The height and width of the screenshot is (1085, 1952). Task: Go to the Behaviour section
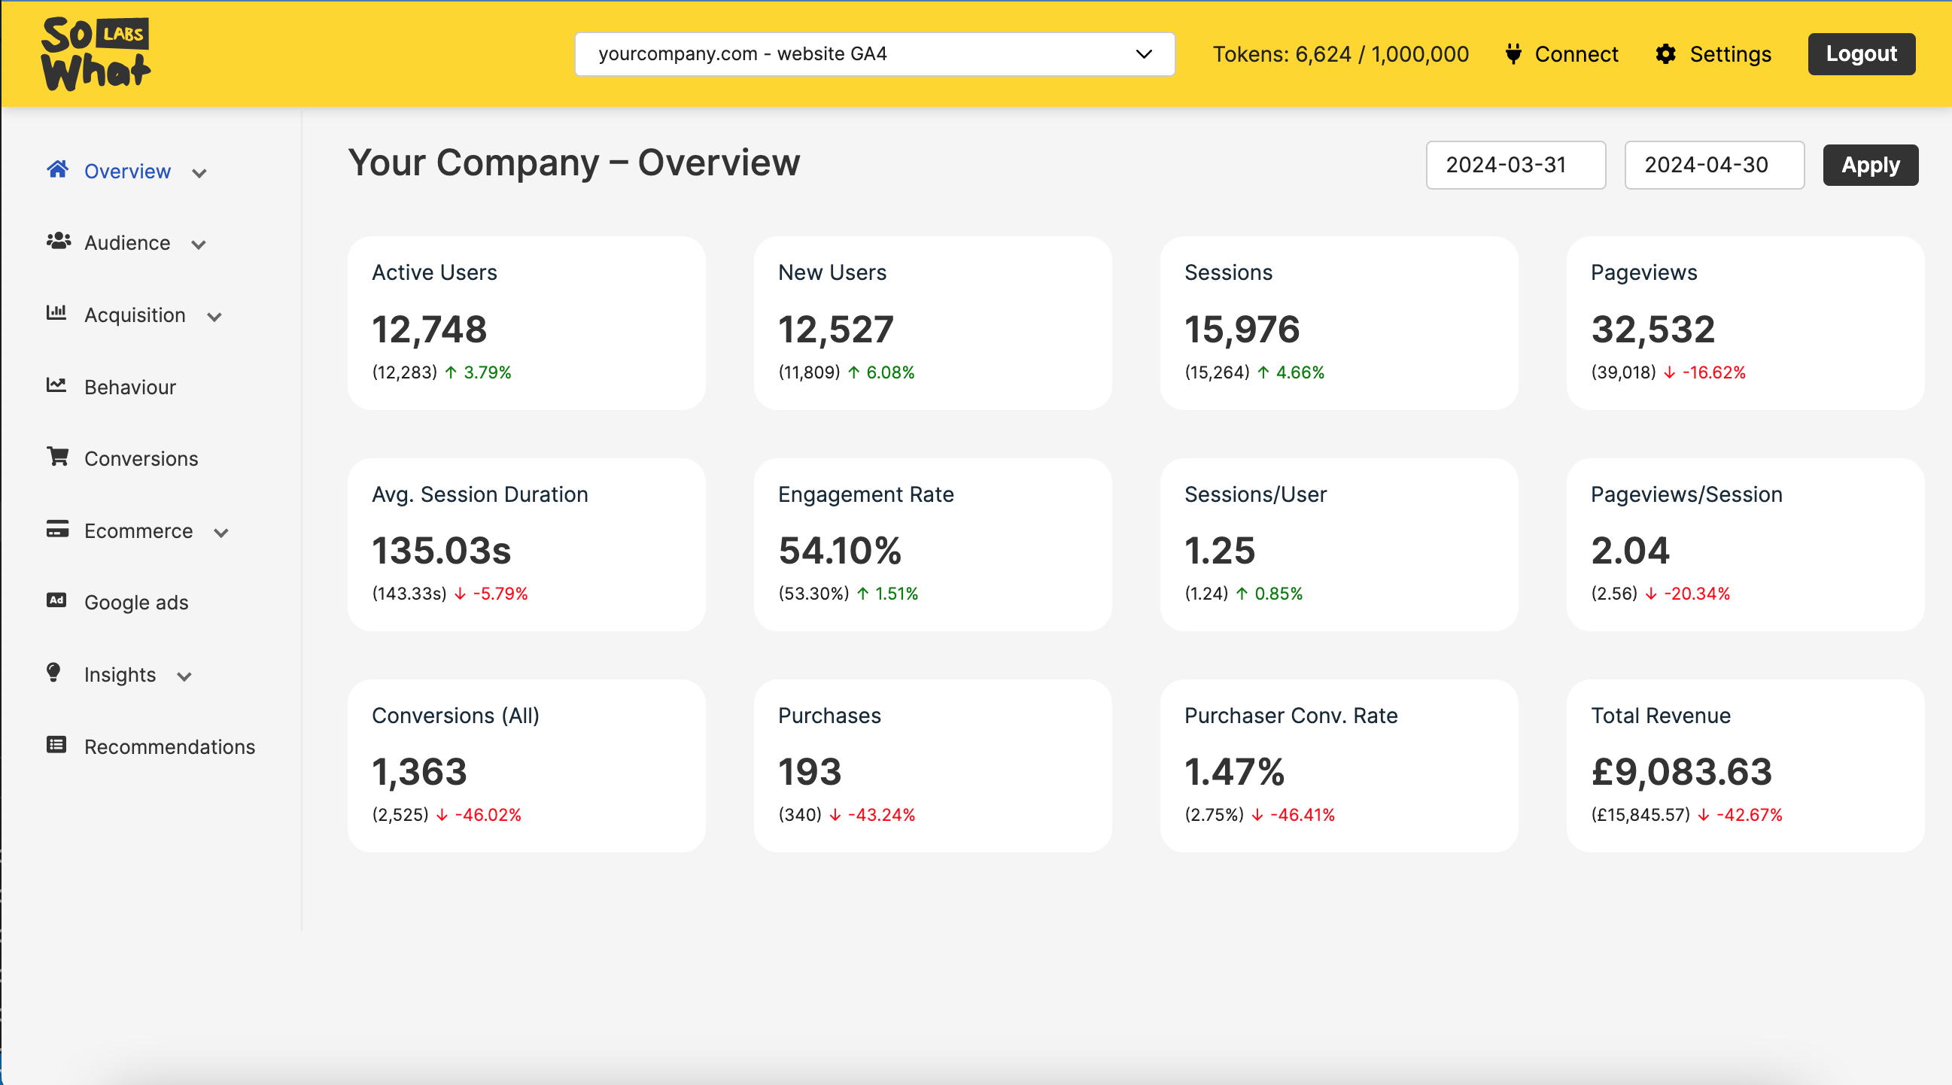pos(129,387)
